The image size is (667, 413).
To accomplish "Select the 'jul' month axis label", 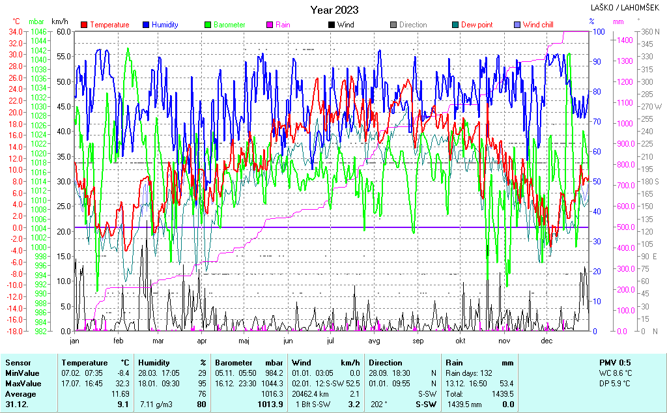I will tap(330, 341).
